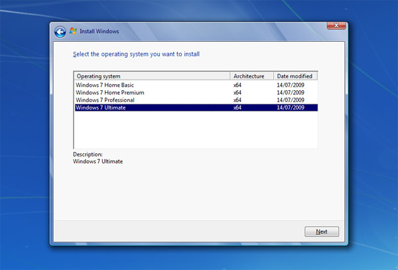Click the 'Install Windows' title text
Screen dimensions: 398x270
pos(99,31)
